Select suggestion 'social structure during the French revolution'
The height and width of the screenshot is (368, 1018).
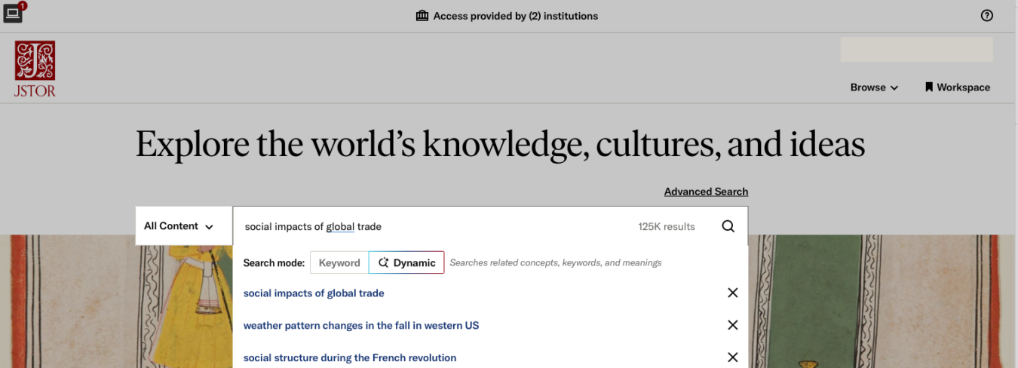tap(350, 357)
